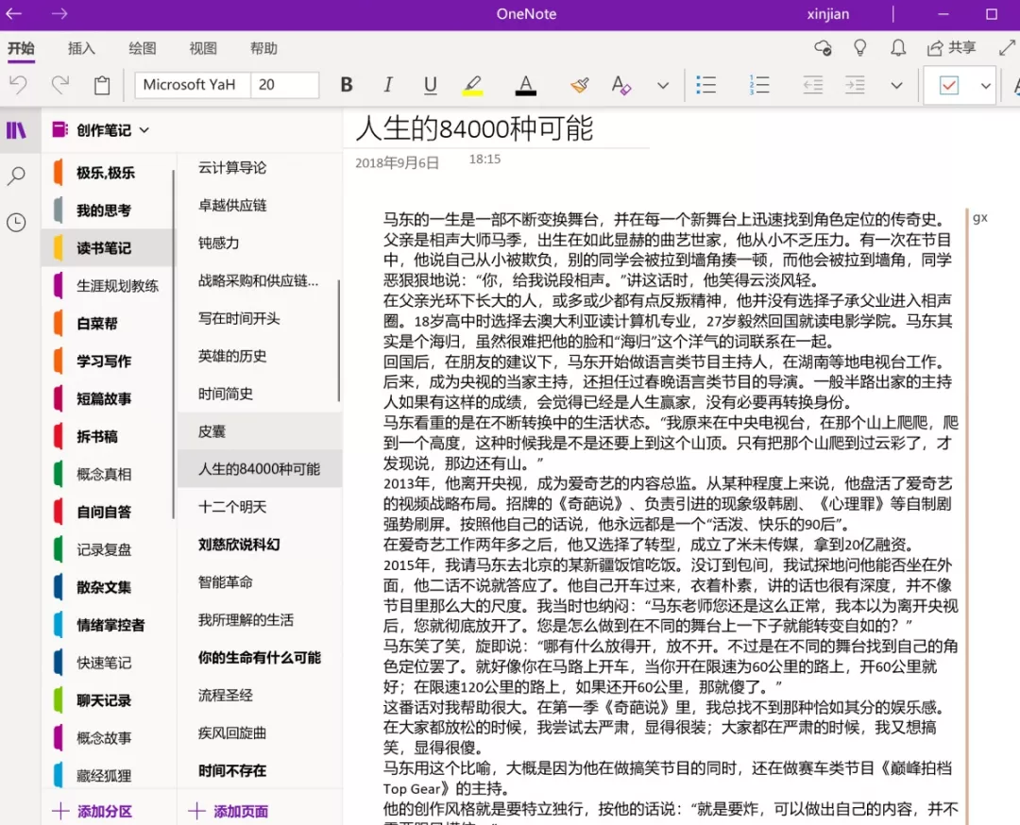Apply black font color

pyautogui.click(x=526, y=85)
